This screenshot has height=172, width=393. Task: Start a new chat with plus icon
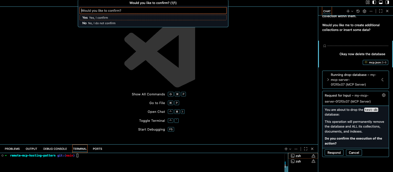(348, 11)
